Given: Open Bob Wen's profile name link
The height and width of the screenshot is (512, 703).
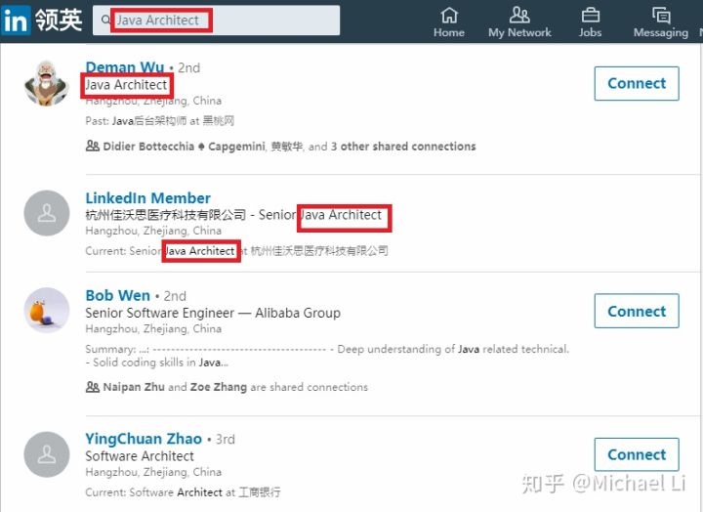Looking at the screenshot, I should click(117, 296).
